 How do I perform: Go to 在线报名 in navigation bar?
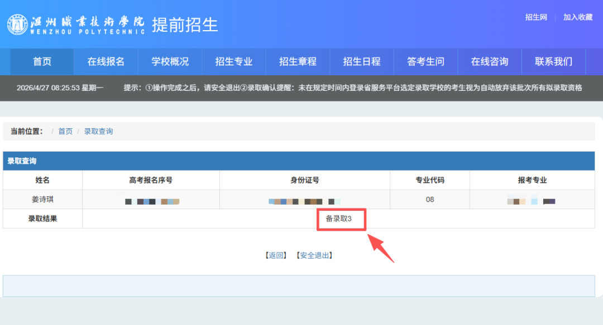pos(106,61)
